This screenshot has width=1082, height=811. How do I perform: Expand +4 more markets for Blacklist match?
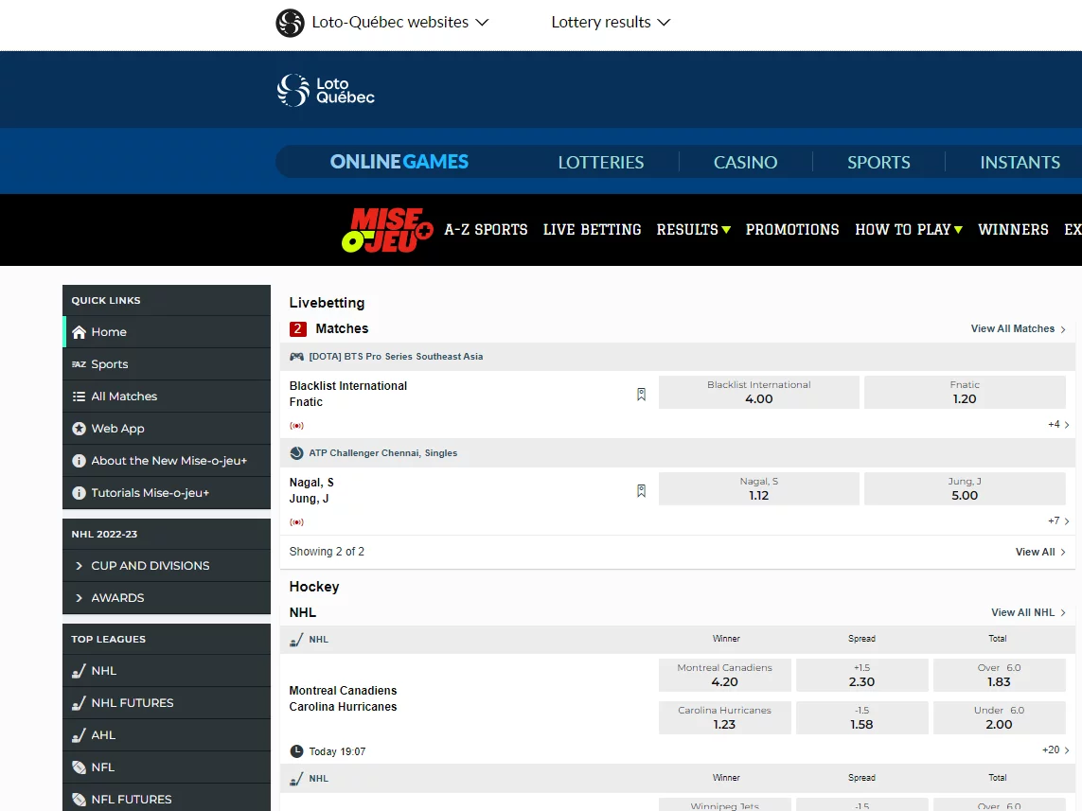1058,425
